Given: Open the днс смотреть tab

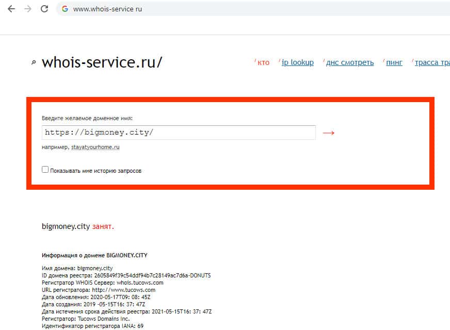Looking at the screenshot, I should click(x=350, y=62).
